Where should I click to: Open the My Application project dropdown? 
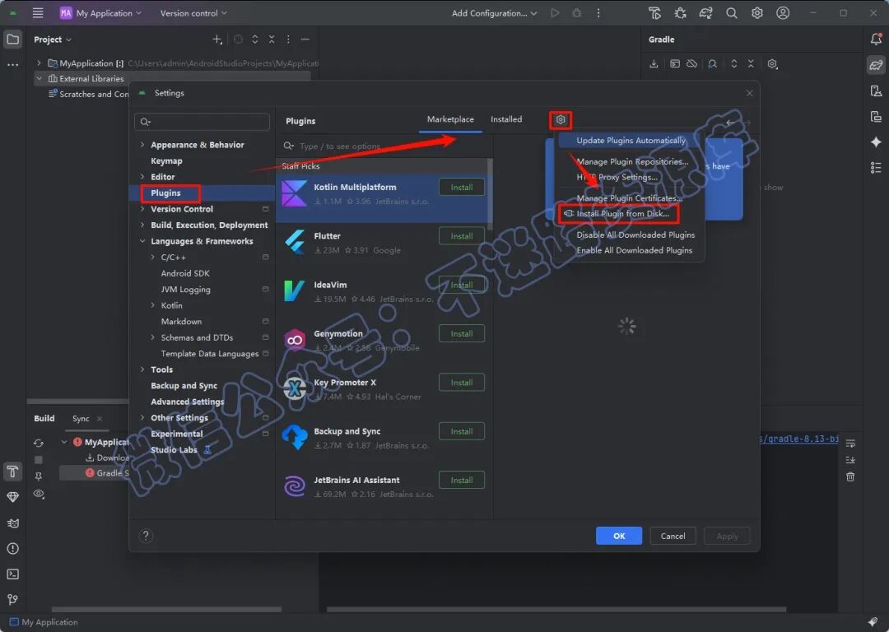pos(101,13)
